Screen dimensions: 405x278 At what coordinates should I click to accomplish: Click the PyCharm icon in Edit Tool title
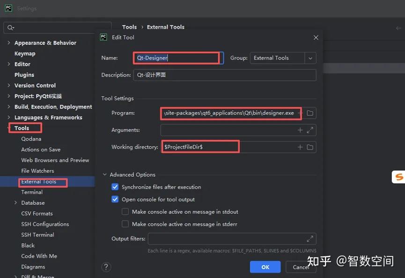[103, 37]
